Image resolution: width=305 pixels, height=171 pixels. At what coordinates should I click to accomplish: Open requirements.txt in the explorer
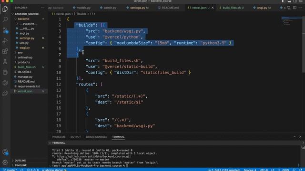pyautogui.click(x=29, y=86)
